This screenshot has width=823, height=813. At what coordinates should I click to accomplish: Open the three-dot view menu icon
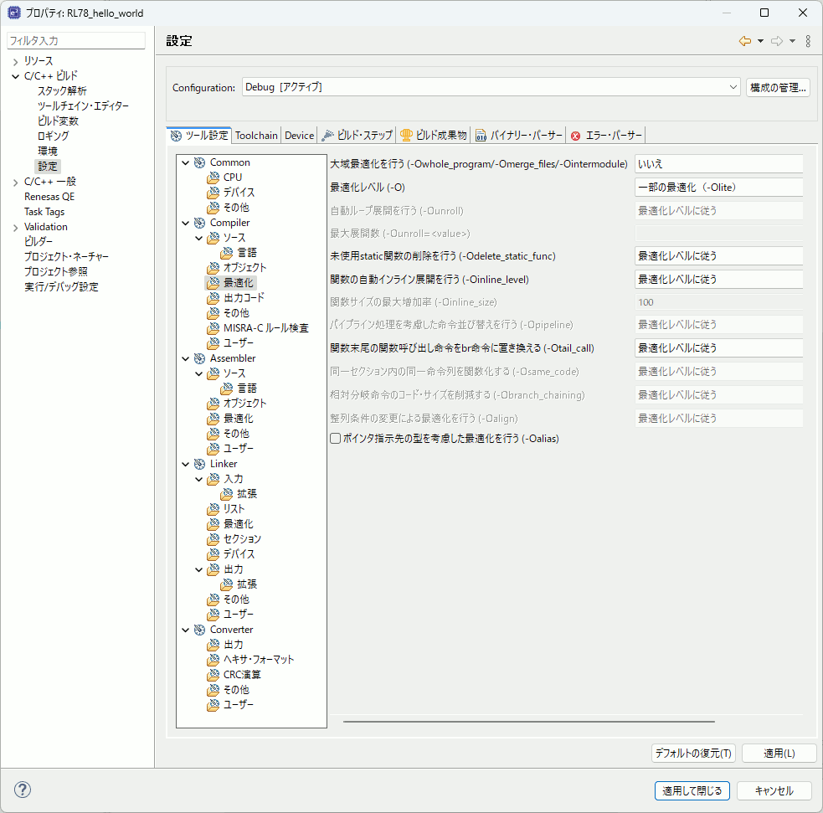click(x=807, y=41)
